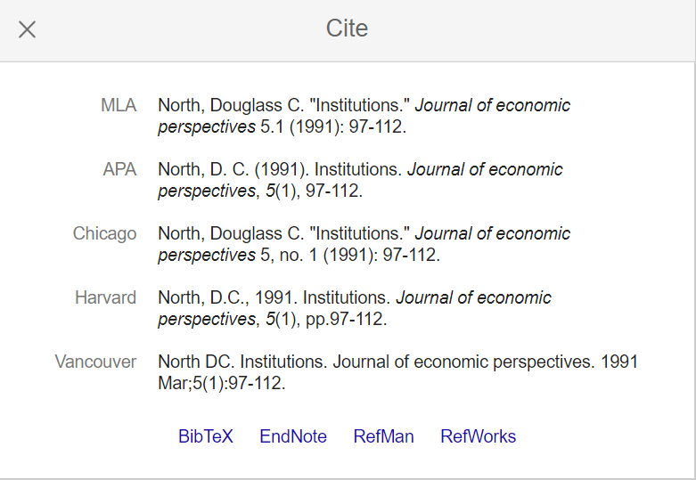Click the Cite dialog title
Screen dimensions: 696x480
point(348,28)
